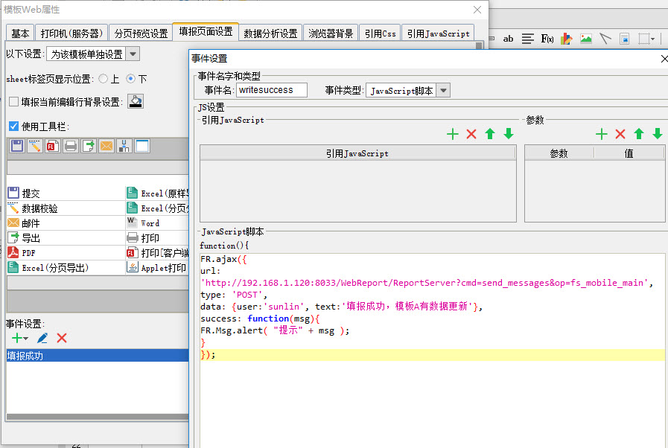
Task: Select sheet tab position 上 radio
Action: point(103,79)
